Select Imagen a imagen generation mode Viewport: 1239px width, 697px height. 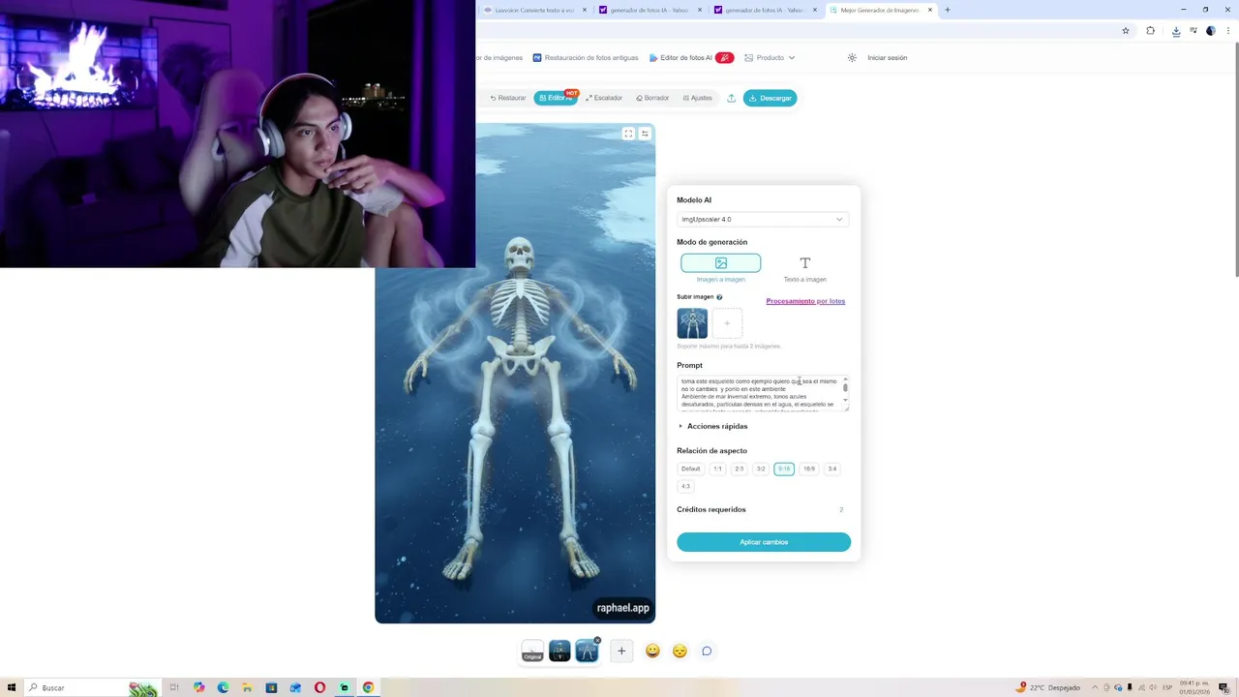(721, 268)
